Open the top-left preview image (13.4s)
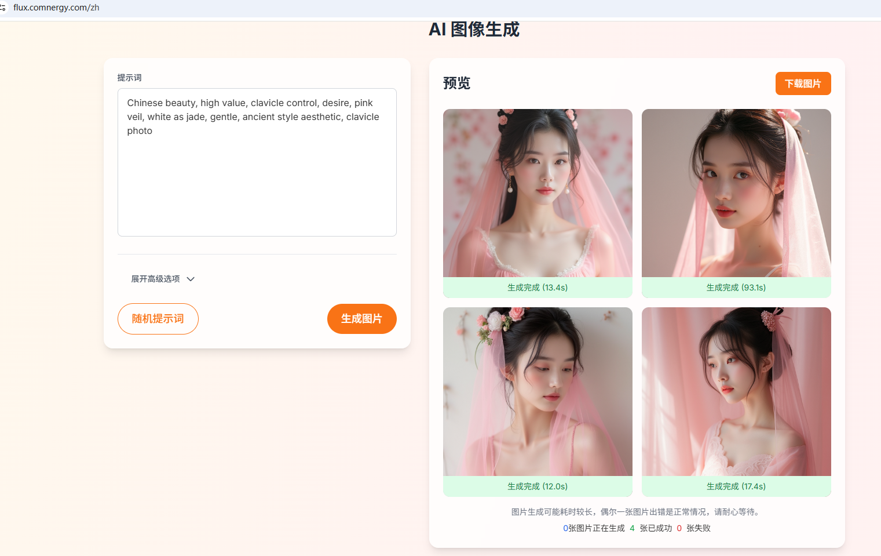The width and height of the screenshot is (881, 556). pos(538,193)
